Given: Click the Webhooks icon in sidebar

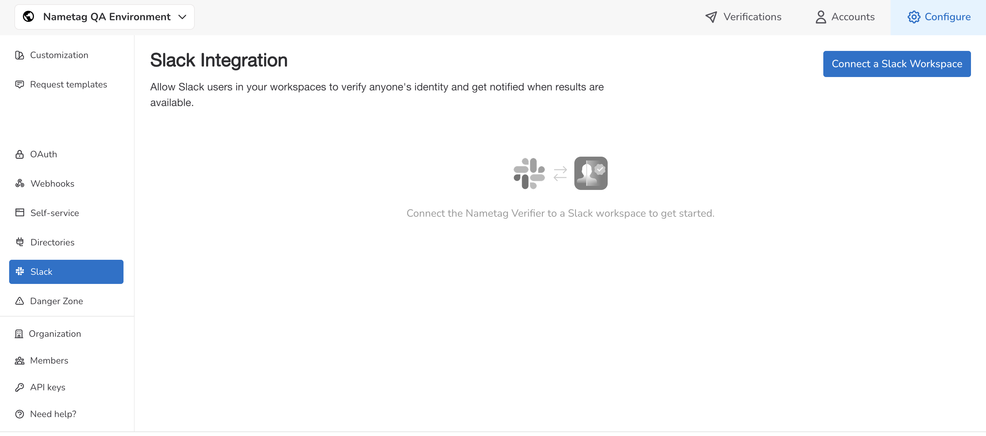Looking at the screenshot, I should 20,184.
